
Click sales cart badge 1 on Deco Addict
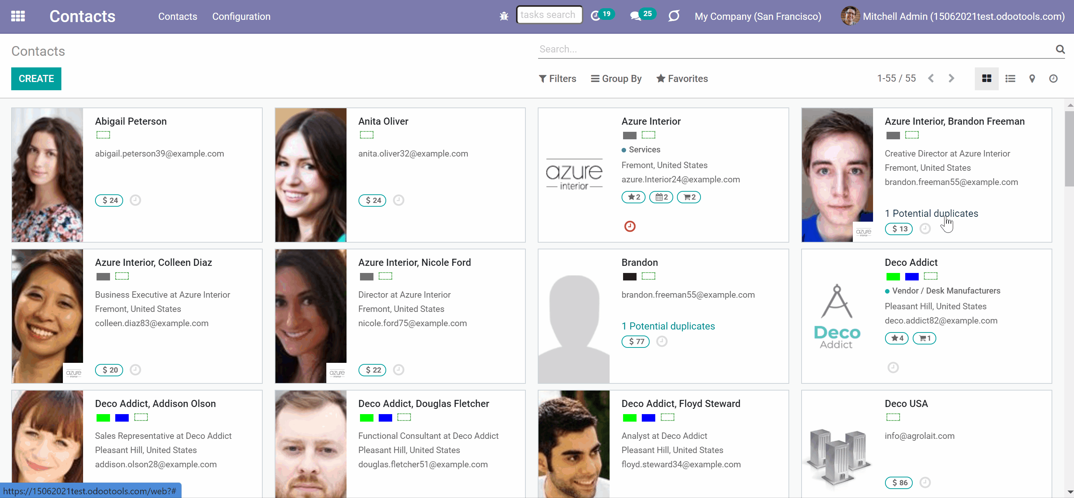pos(924,338)
